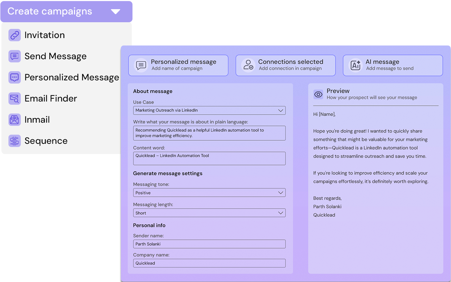Open the Messaging tone dropdown

(x=209, y=193)
